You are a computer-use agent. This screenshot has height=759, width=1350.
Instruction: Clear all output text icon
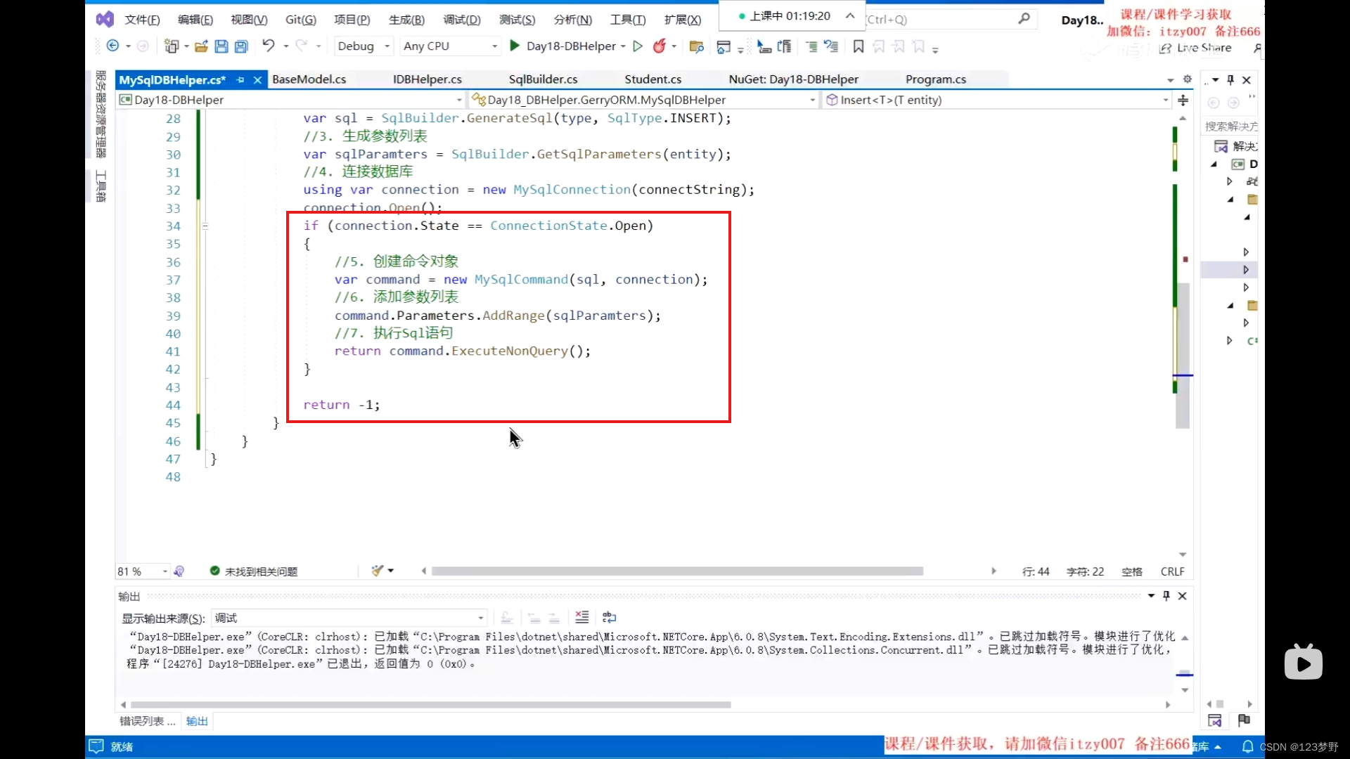581,618
